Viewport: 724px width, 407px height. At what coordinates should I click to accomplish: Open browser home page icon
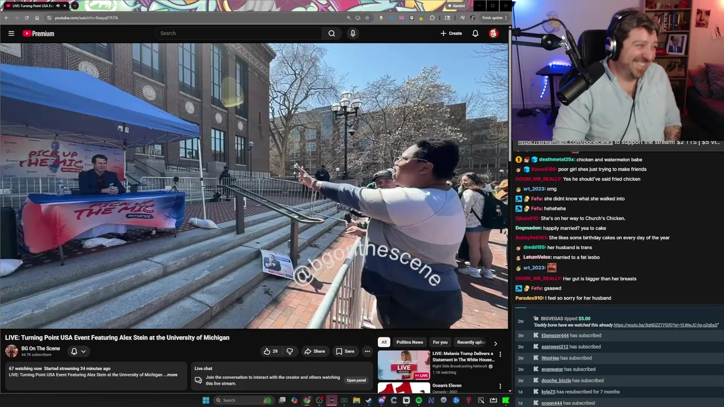37,18
